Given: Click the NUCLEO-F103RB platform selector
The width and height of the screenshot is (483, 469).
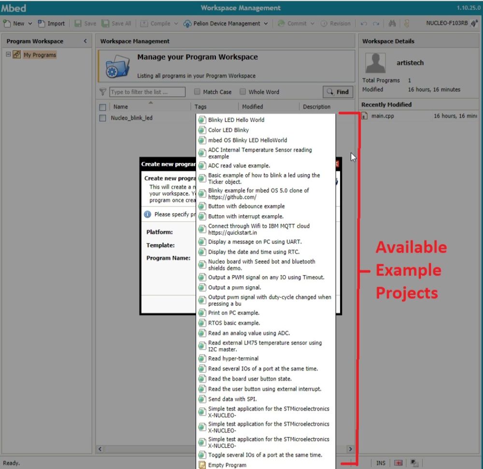Looking at the screenshot, I should click(451, 23).
